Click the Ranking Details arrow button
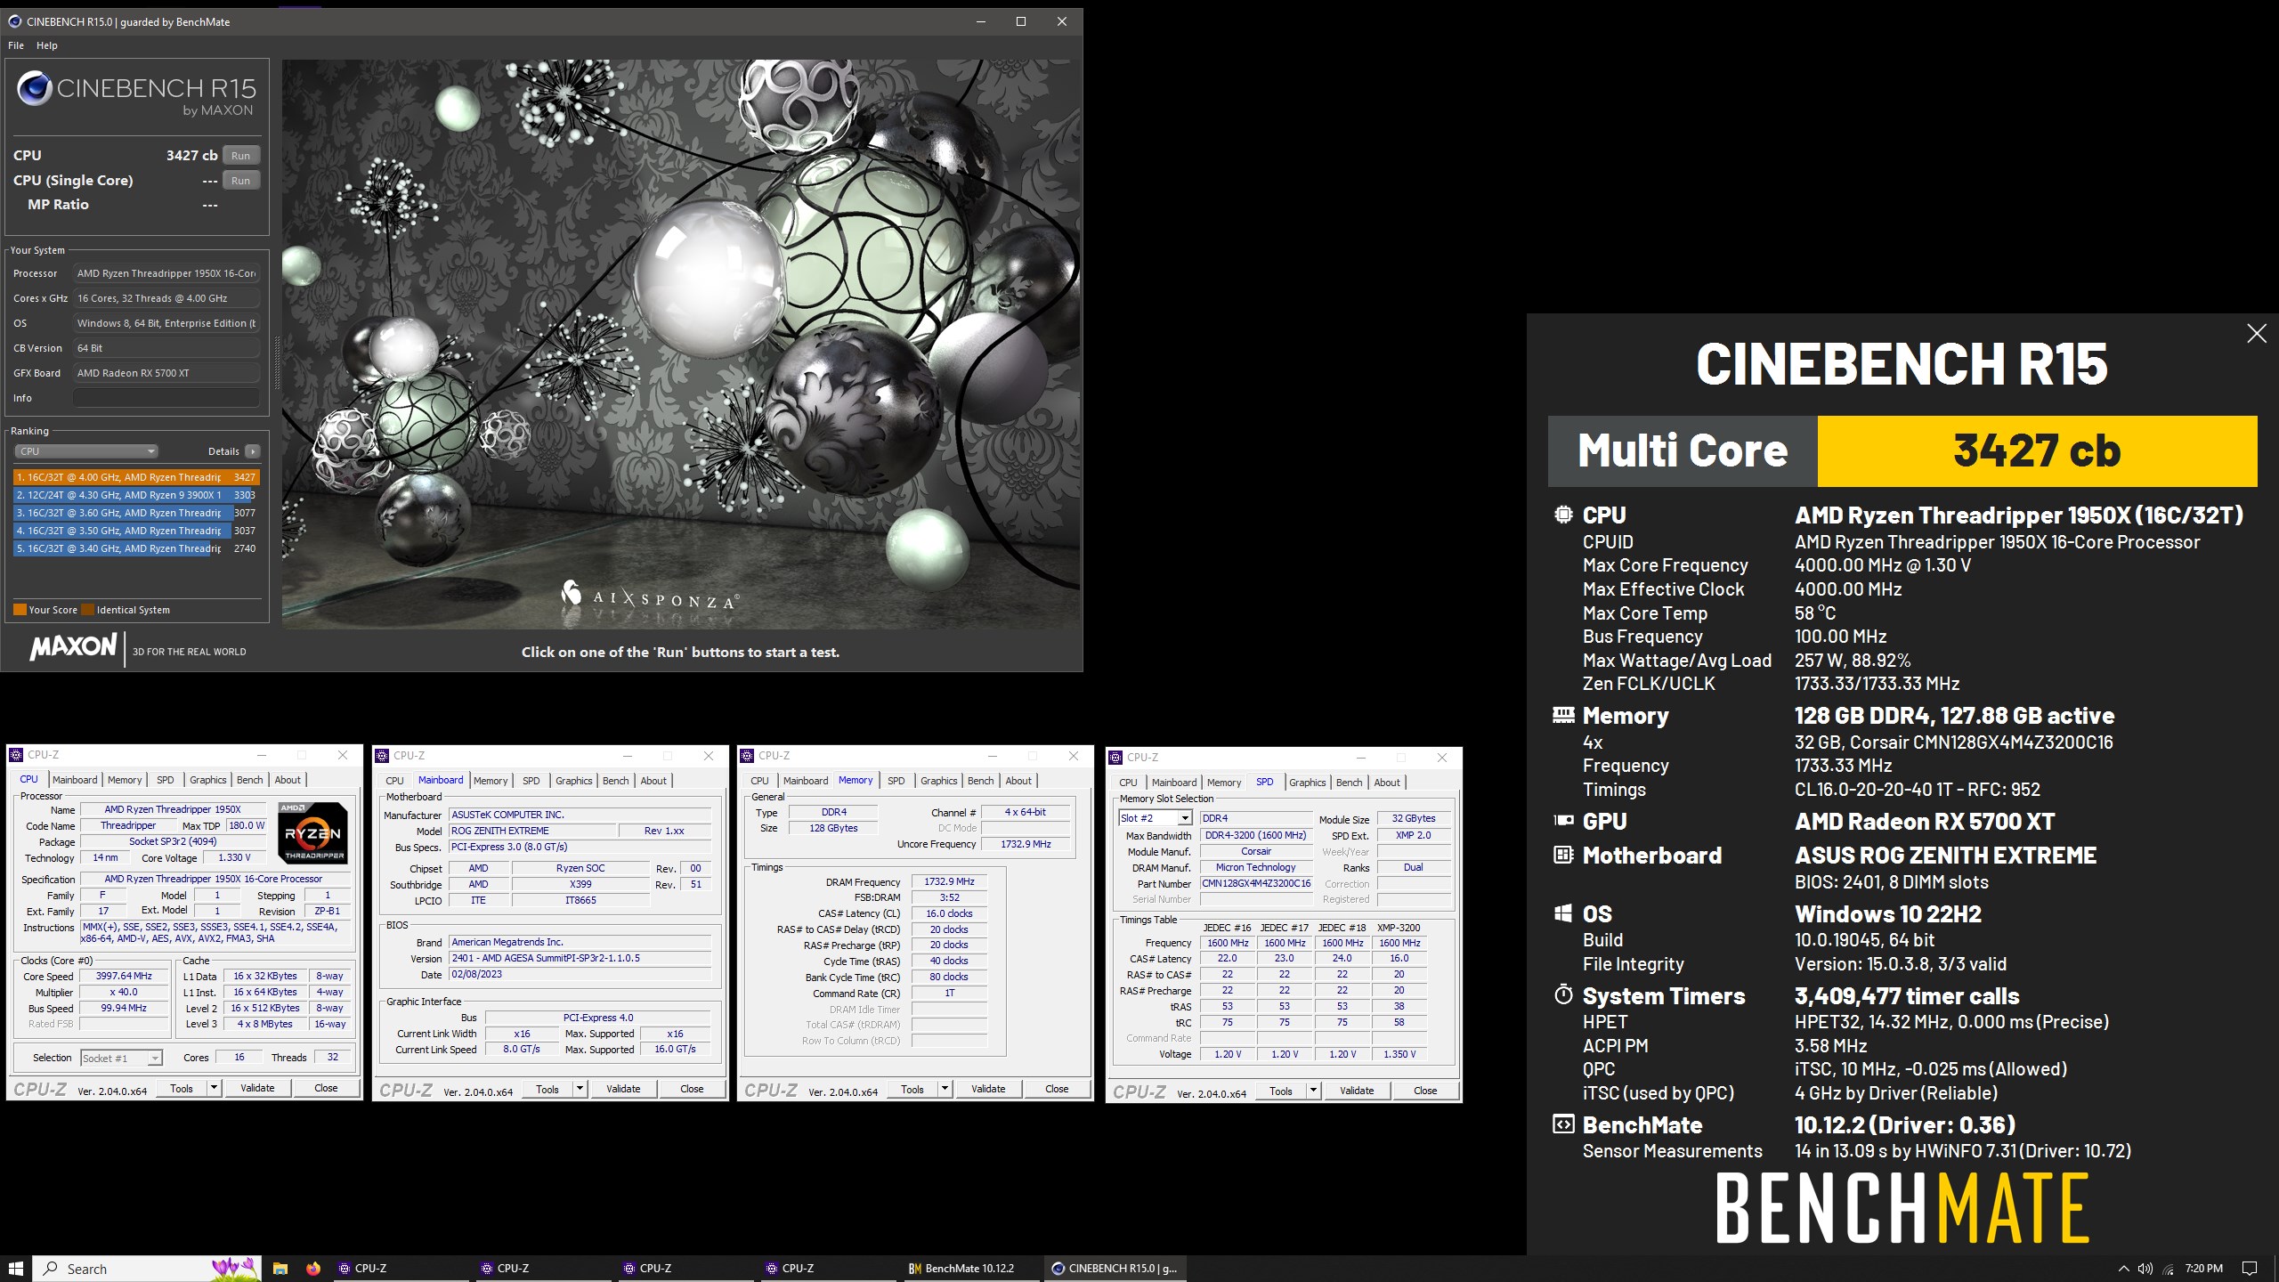2279x1282 pixels. (x=253, y=451)
